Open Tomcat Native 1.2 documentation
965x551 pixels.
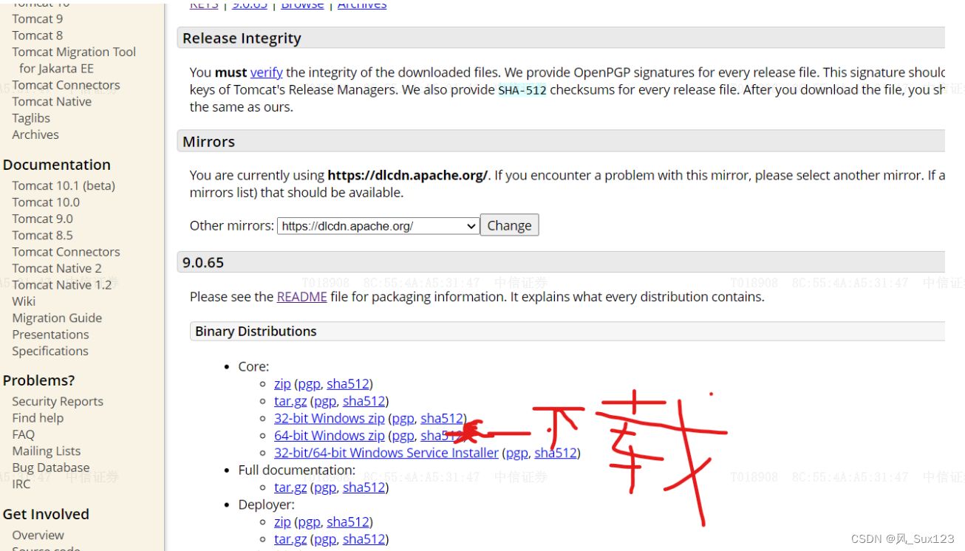tap(62, 285)
